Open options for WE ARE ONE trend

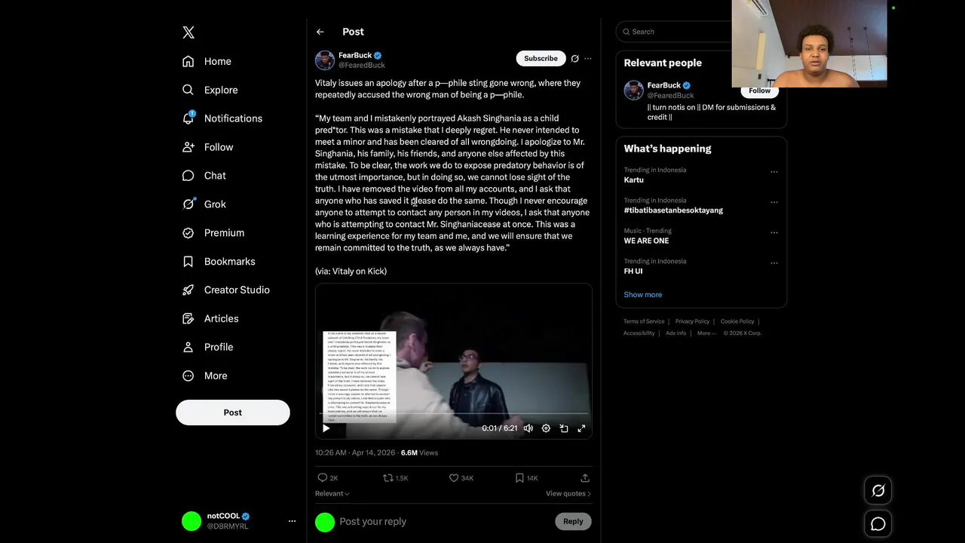coord(774,232)
